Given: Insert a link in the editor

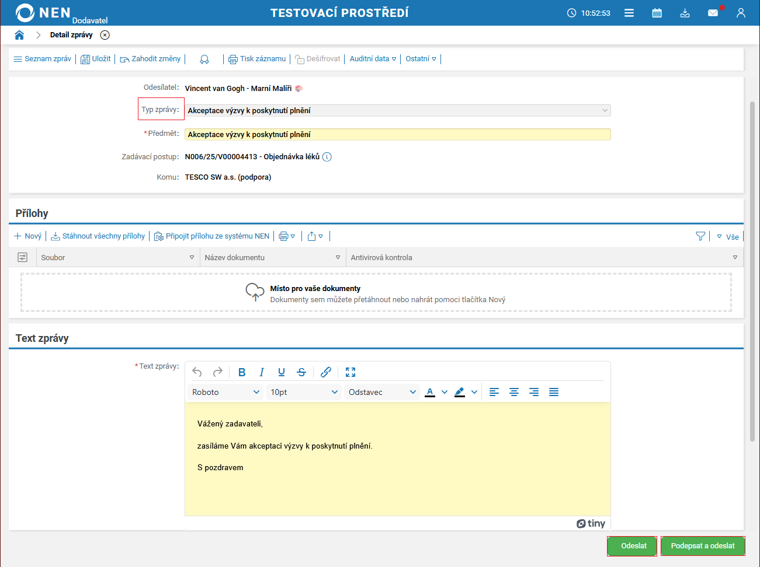Looking at the screenshot, I should [x=326, y=372].
